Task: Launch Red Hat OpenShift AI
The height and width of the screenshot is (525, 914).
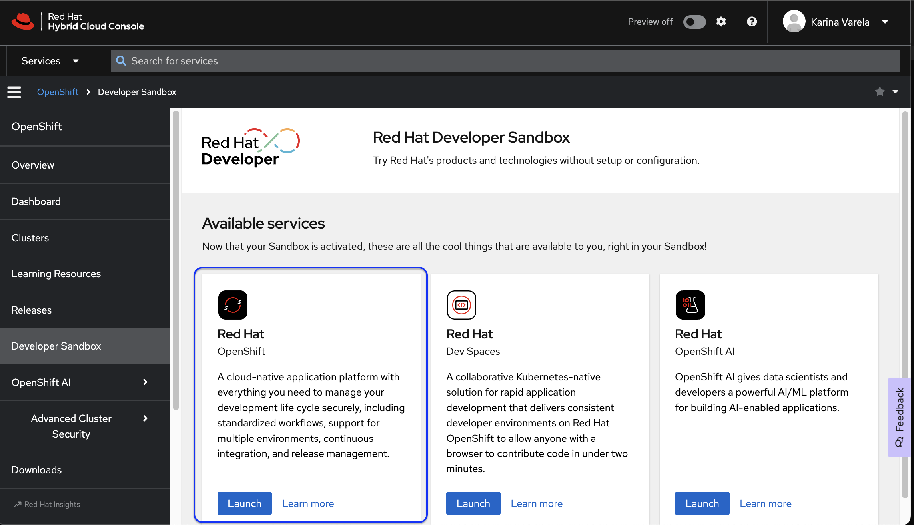Action: tap(702, 503)
